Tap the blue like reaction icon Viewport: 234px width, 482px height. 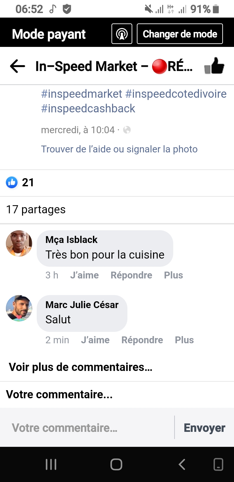tap(12, 182)
